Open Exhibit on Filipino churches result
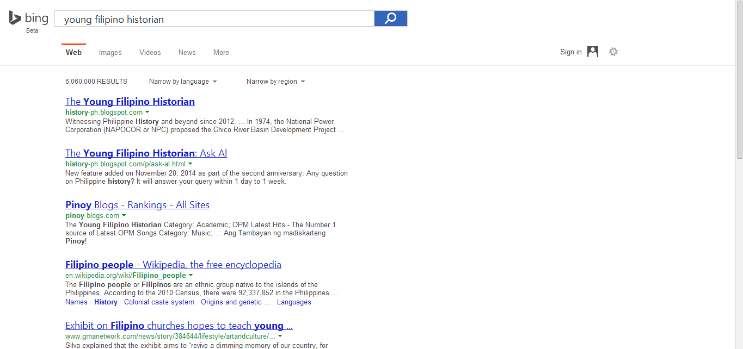The width and height of the screenshot is (743, 349). [x=179, y=326]
